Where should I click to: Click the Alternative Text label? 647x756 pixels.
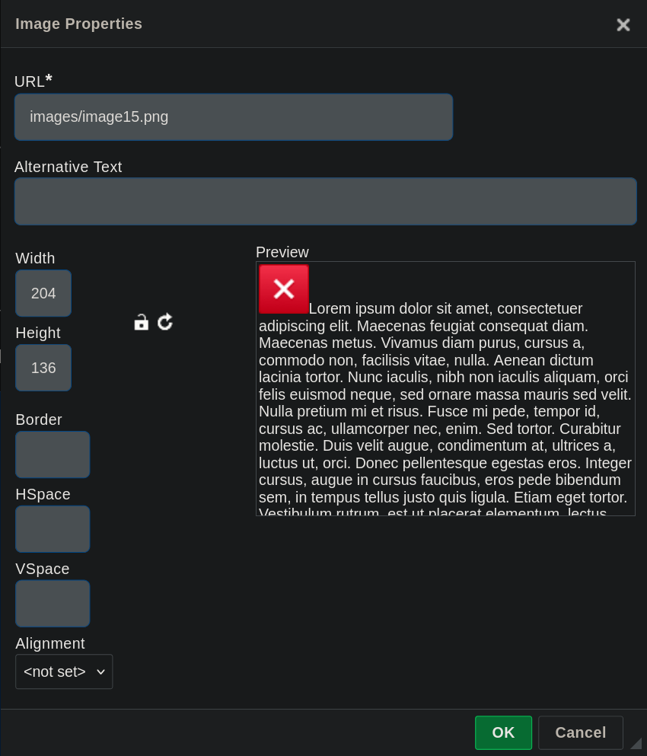(69, 167)
